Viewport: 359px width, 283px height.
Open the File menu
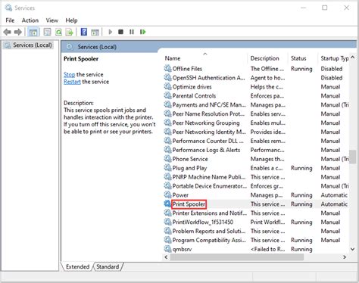coord(10,20)
